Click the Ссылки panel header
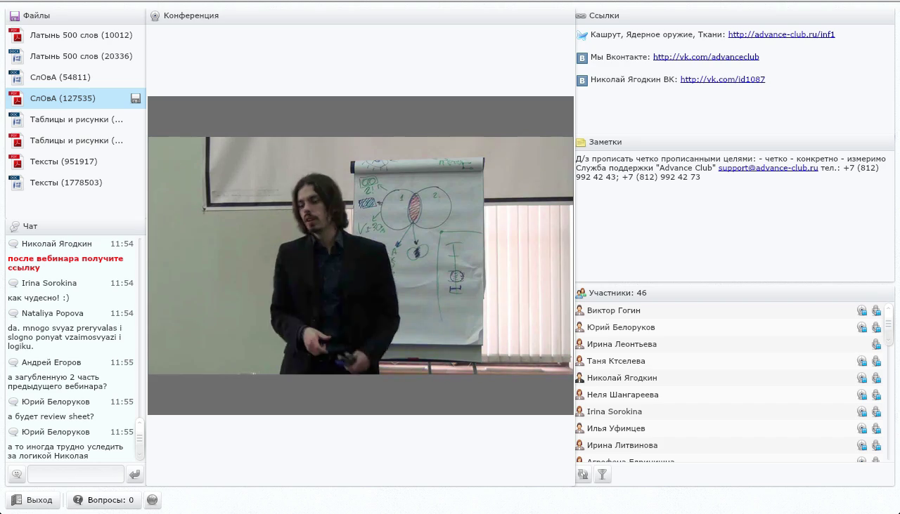900x514 pixels. [x=735, y=15]
